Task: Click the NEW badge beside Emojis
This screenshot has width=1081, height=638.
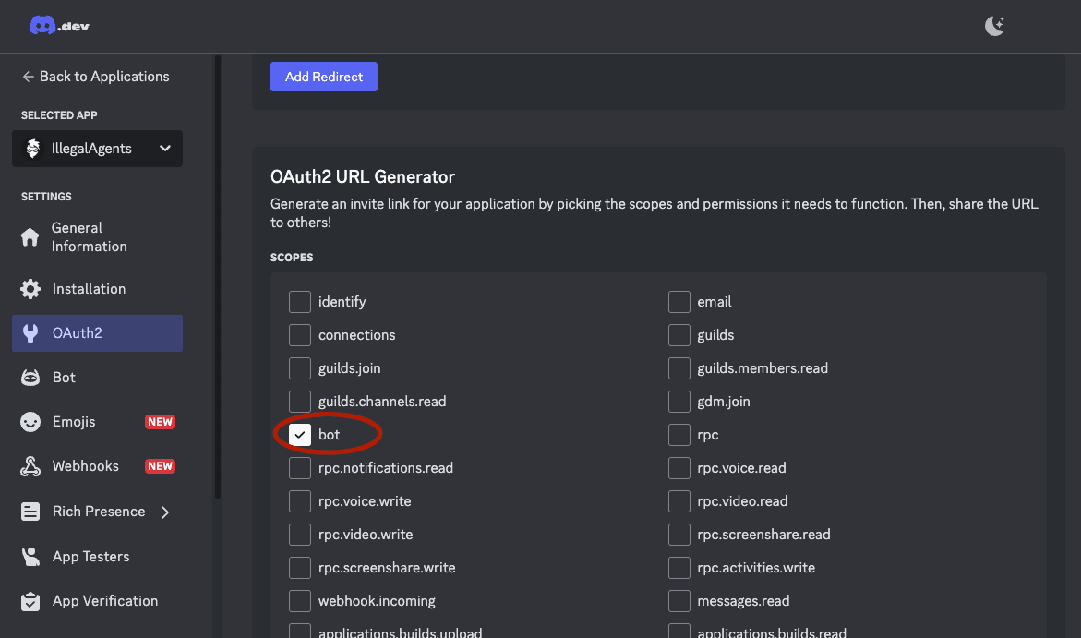Action: pos(160,421)
